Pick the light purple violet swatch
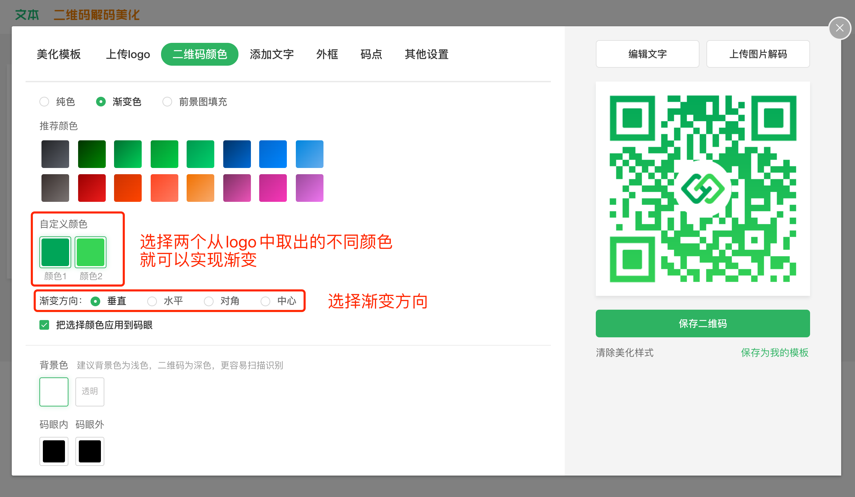This screenshot has height=497, width=855. coord(310,188)
